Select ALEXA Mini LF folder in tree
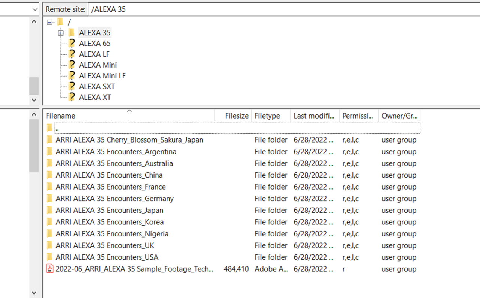 [x=102, y=76]
